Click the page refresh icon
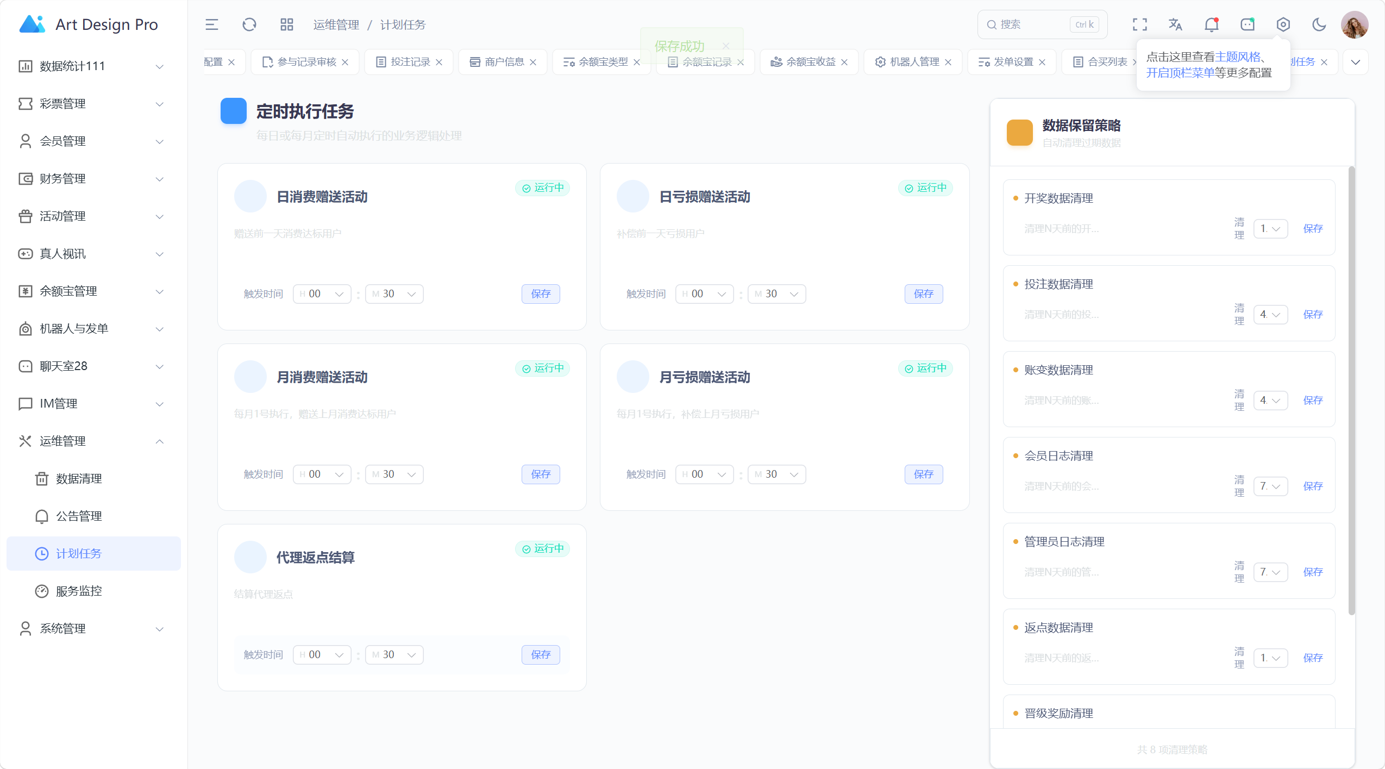The width and height of the screenshot is (1385, 769). tap(249, 24)
